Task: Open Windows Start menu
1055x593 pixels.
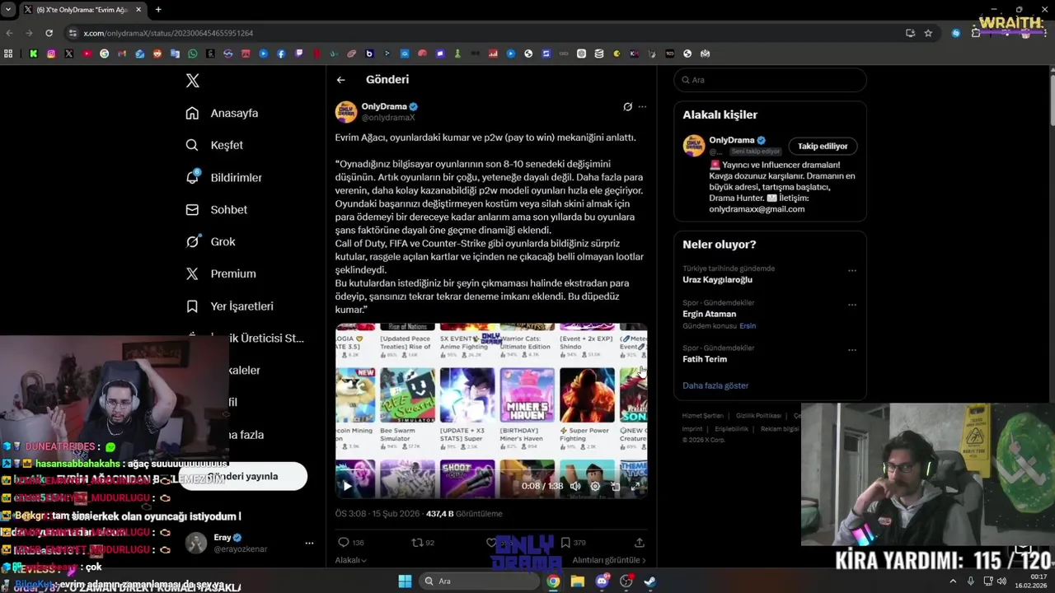Action: coord(405,581)
